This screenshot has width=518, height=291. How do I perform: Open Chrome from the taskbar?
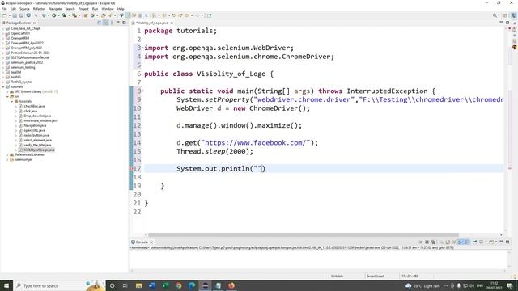pos(178,285)
